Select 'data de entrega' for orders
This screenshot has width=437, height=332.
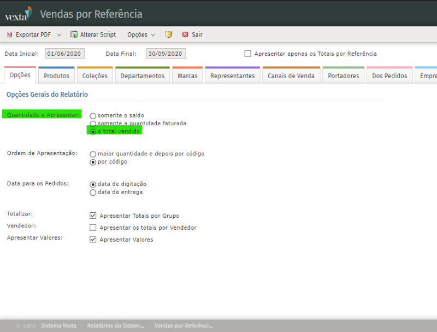pos(93,193)
